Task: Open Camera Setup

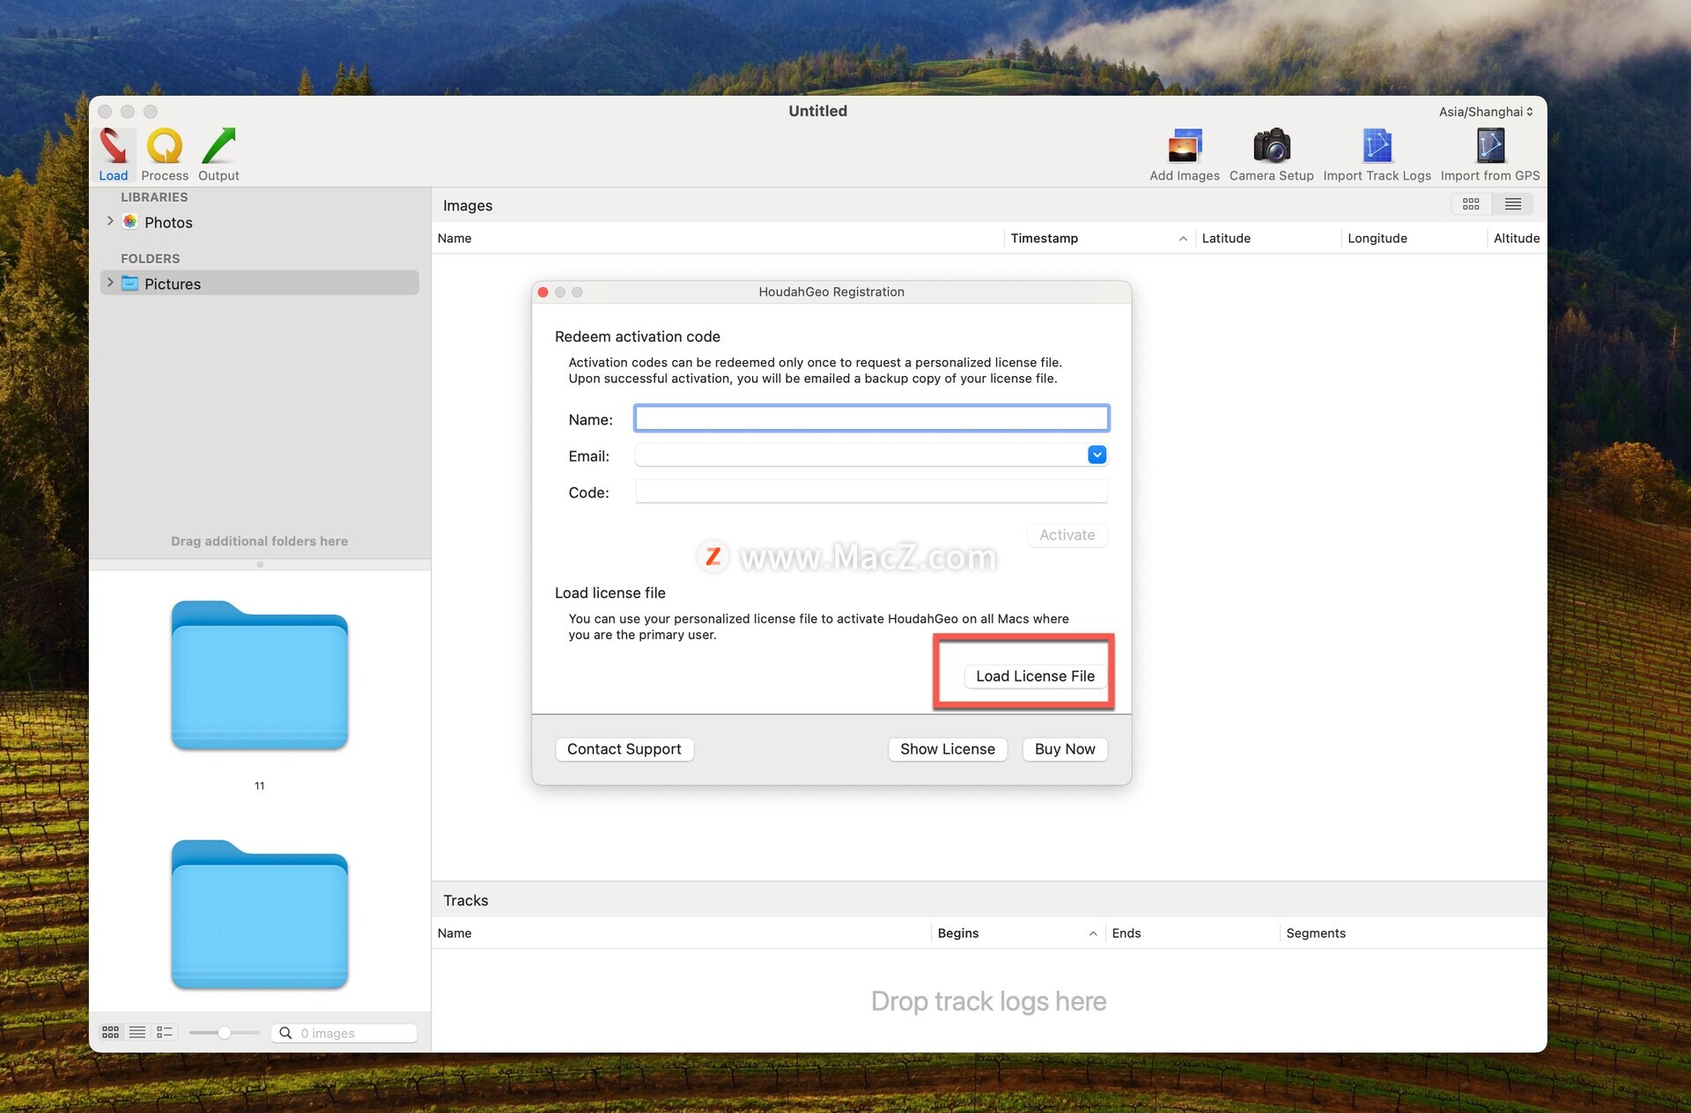Action: pos(1271,146)
